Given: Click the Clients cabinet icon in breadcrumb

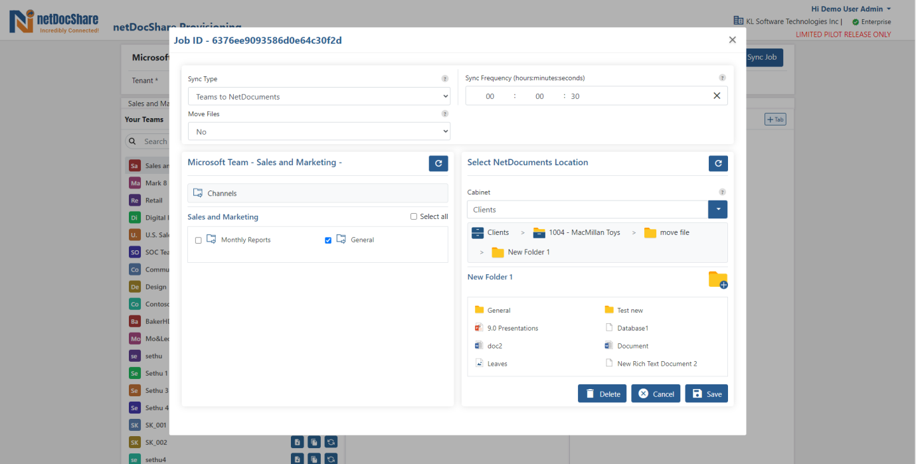Looking at the screenshot, I should point(478,232).
